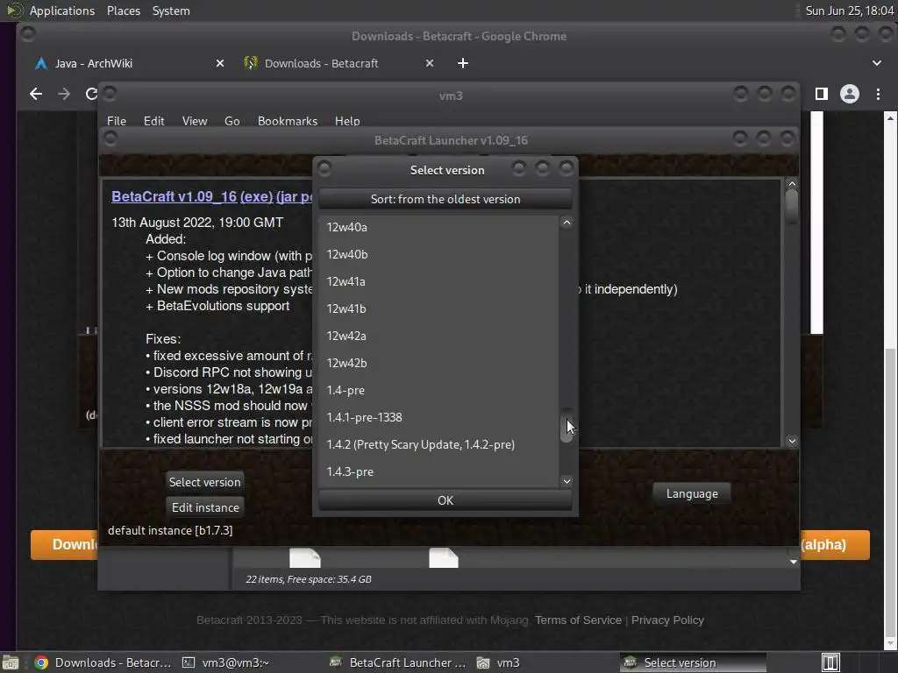The width and height of the screenshot is (898, 673).
Task: Click the clock showing Sun Jun 25
Action: click(849, 11)
